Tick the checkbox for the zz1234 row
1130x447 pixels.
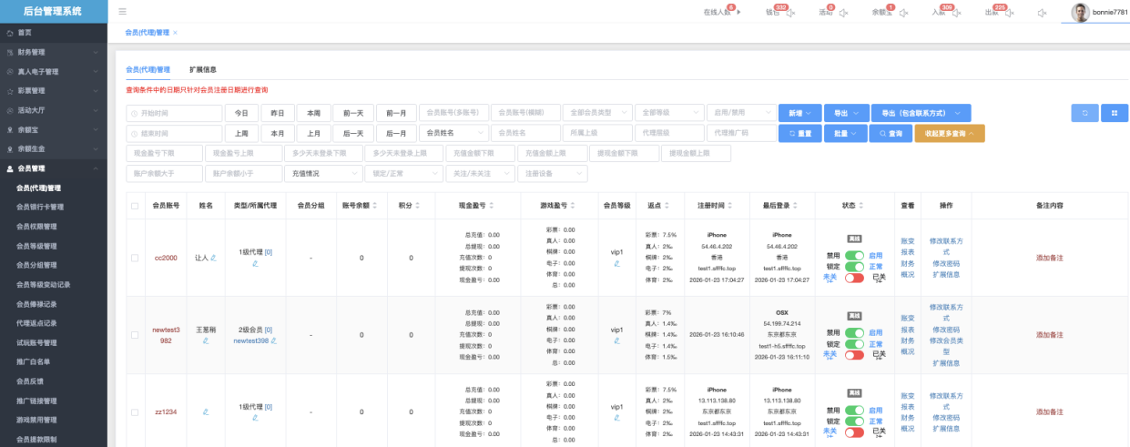135,411
